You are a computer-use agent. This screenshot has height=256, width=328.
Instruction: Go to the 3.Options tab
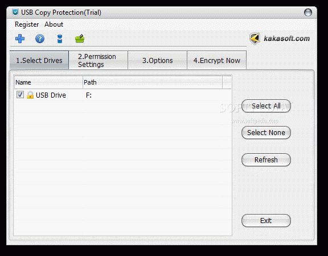click(158, 60)
